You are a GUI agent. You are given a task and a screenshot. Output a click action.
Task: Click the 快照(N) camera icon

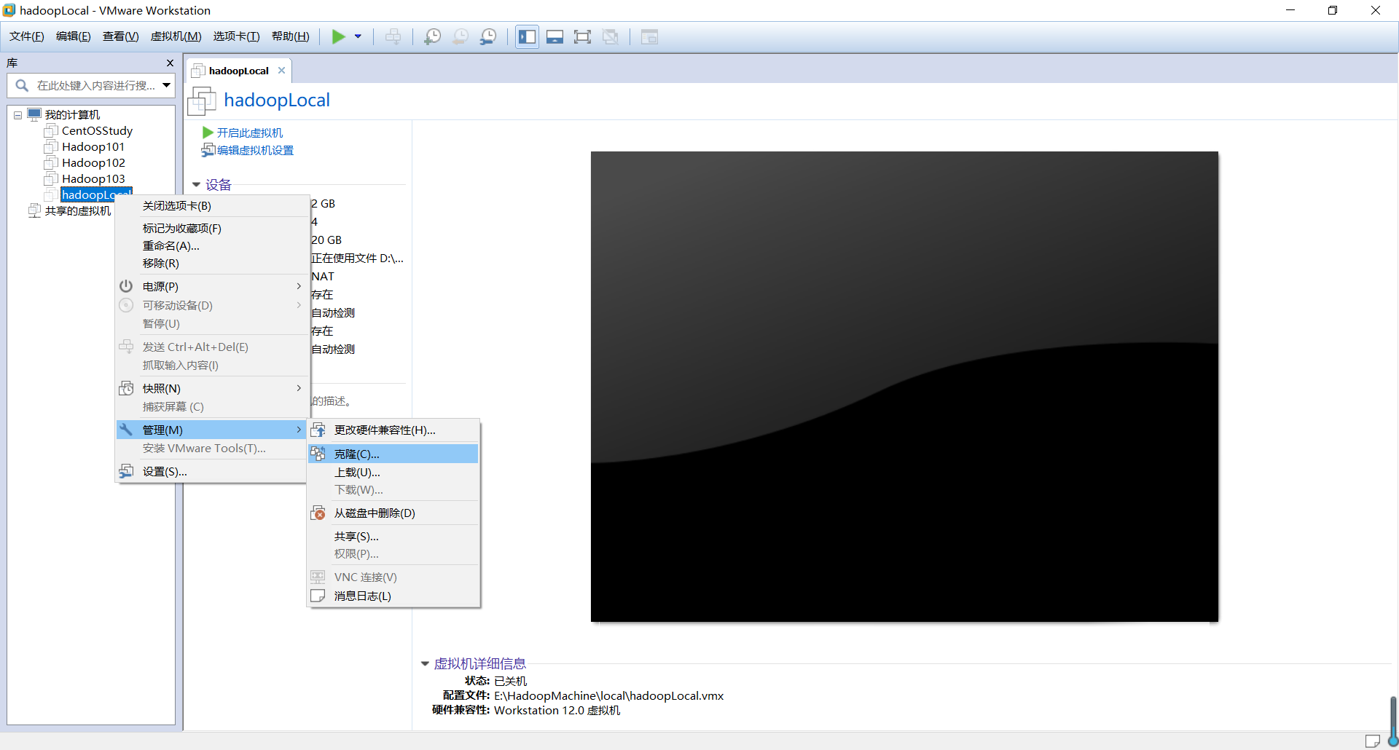[x=126, y=388]
